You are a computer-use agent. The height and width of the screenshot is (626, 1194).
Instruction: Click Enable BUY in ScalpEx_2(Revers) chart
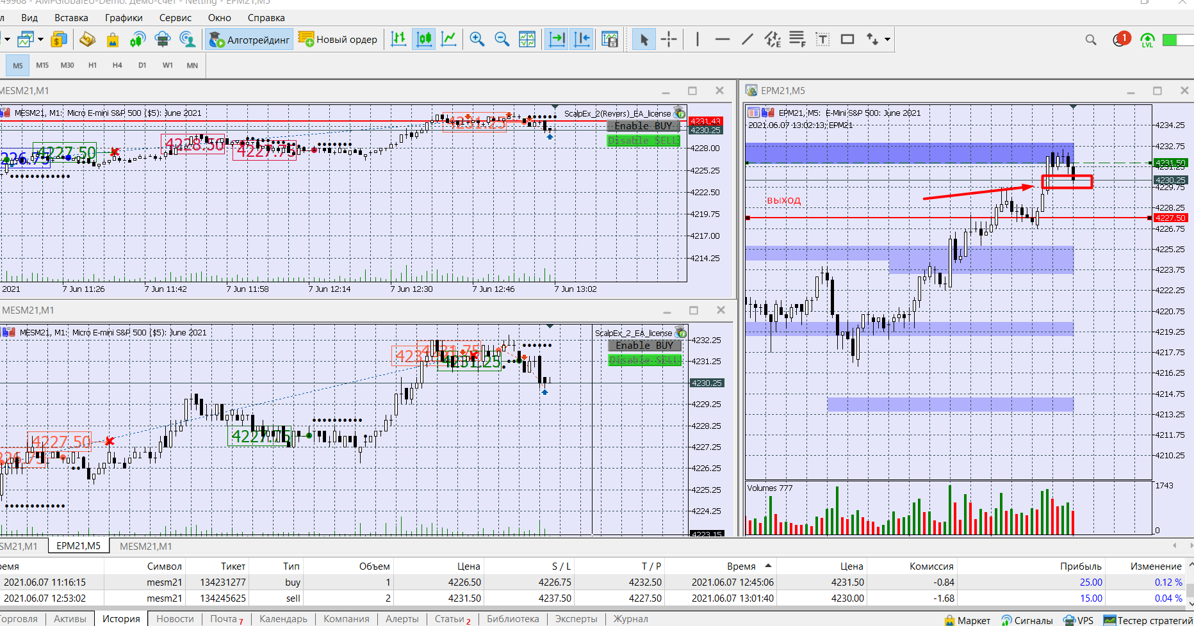tap(643, 126)
